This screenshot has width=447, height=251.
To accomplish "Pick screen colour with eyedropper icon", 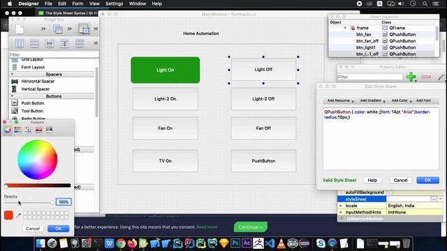I will click(18, 215).
